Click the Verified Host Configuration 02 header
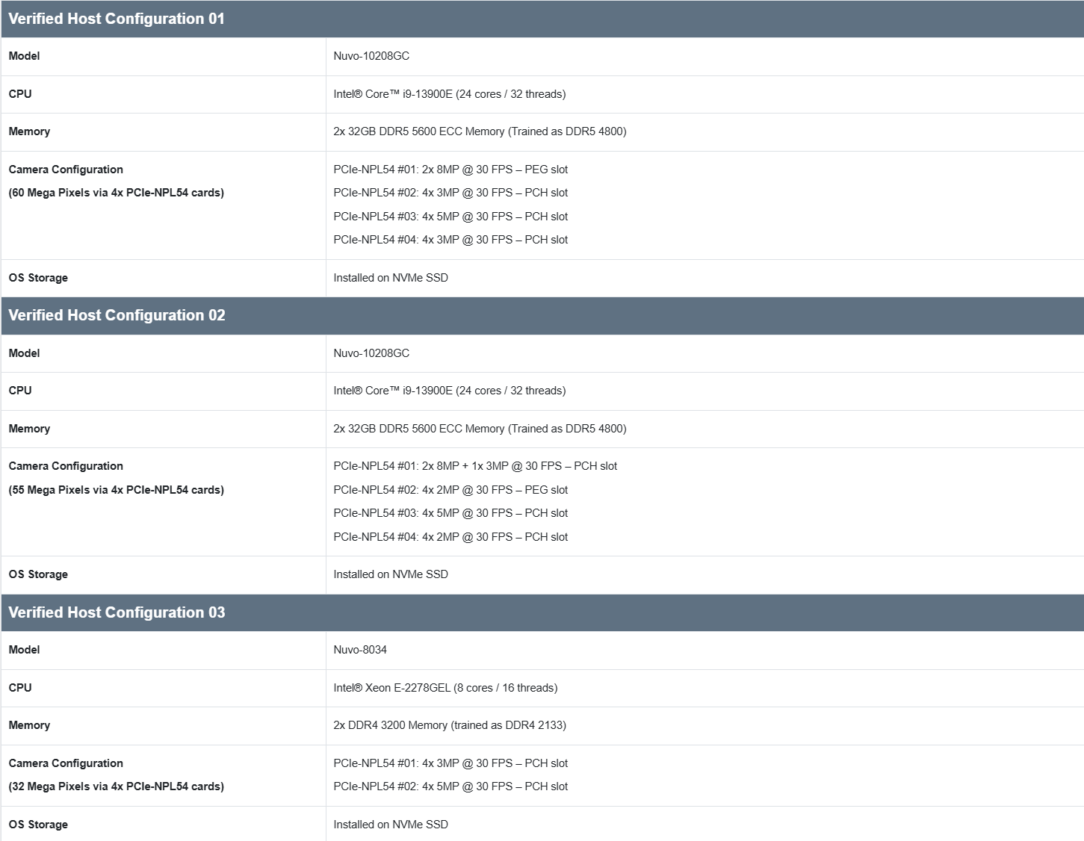This screenshot has width=1084, height=841. (117, 315)
